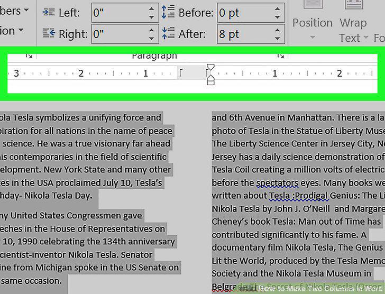Decrease Right indent with down arrow
385x294 pixels.
tap(151, 39)
